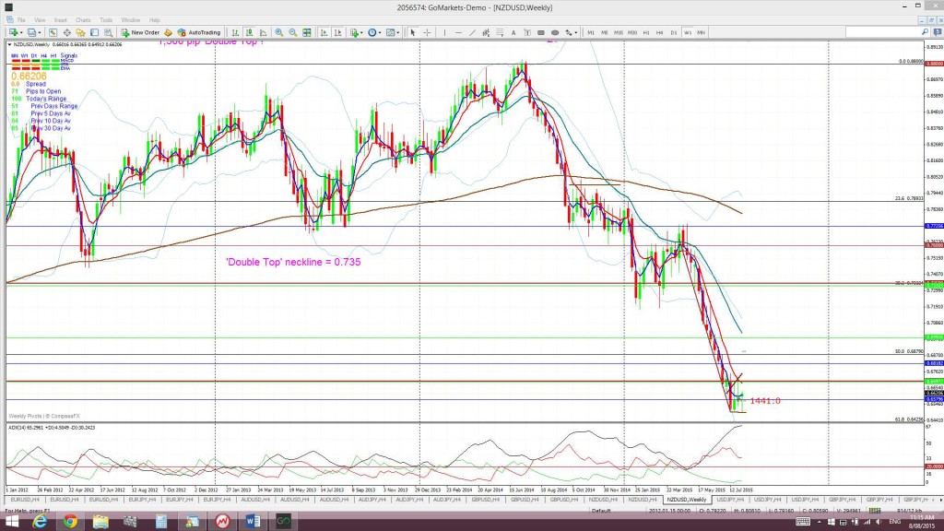944x531 pixels.
Task: Zoom out of the chart
Action: point(292,32)
